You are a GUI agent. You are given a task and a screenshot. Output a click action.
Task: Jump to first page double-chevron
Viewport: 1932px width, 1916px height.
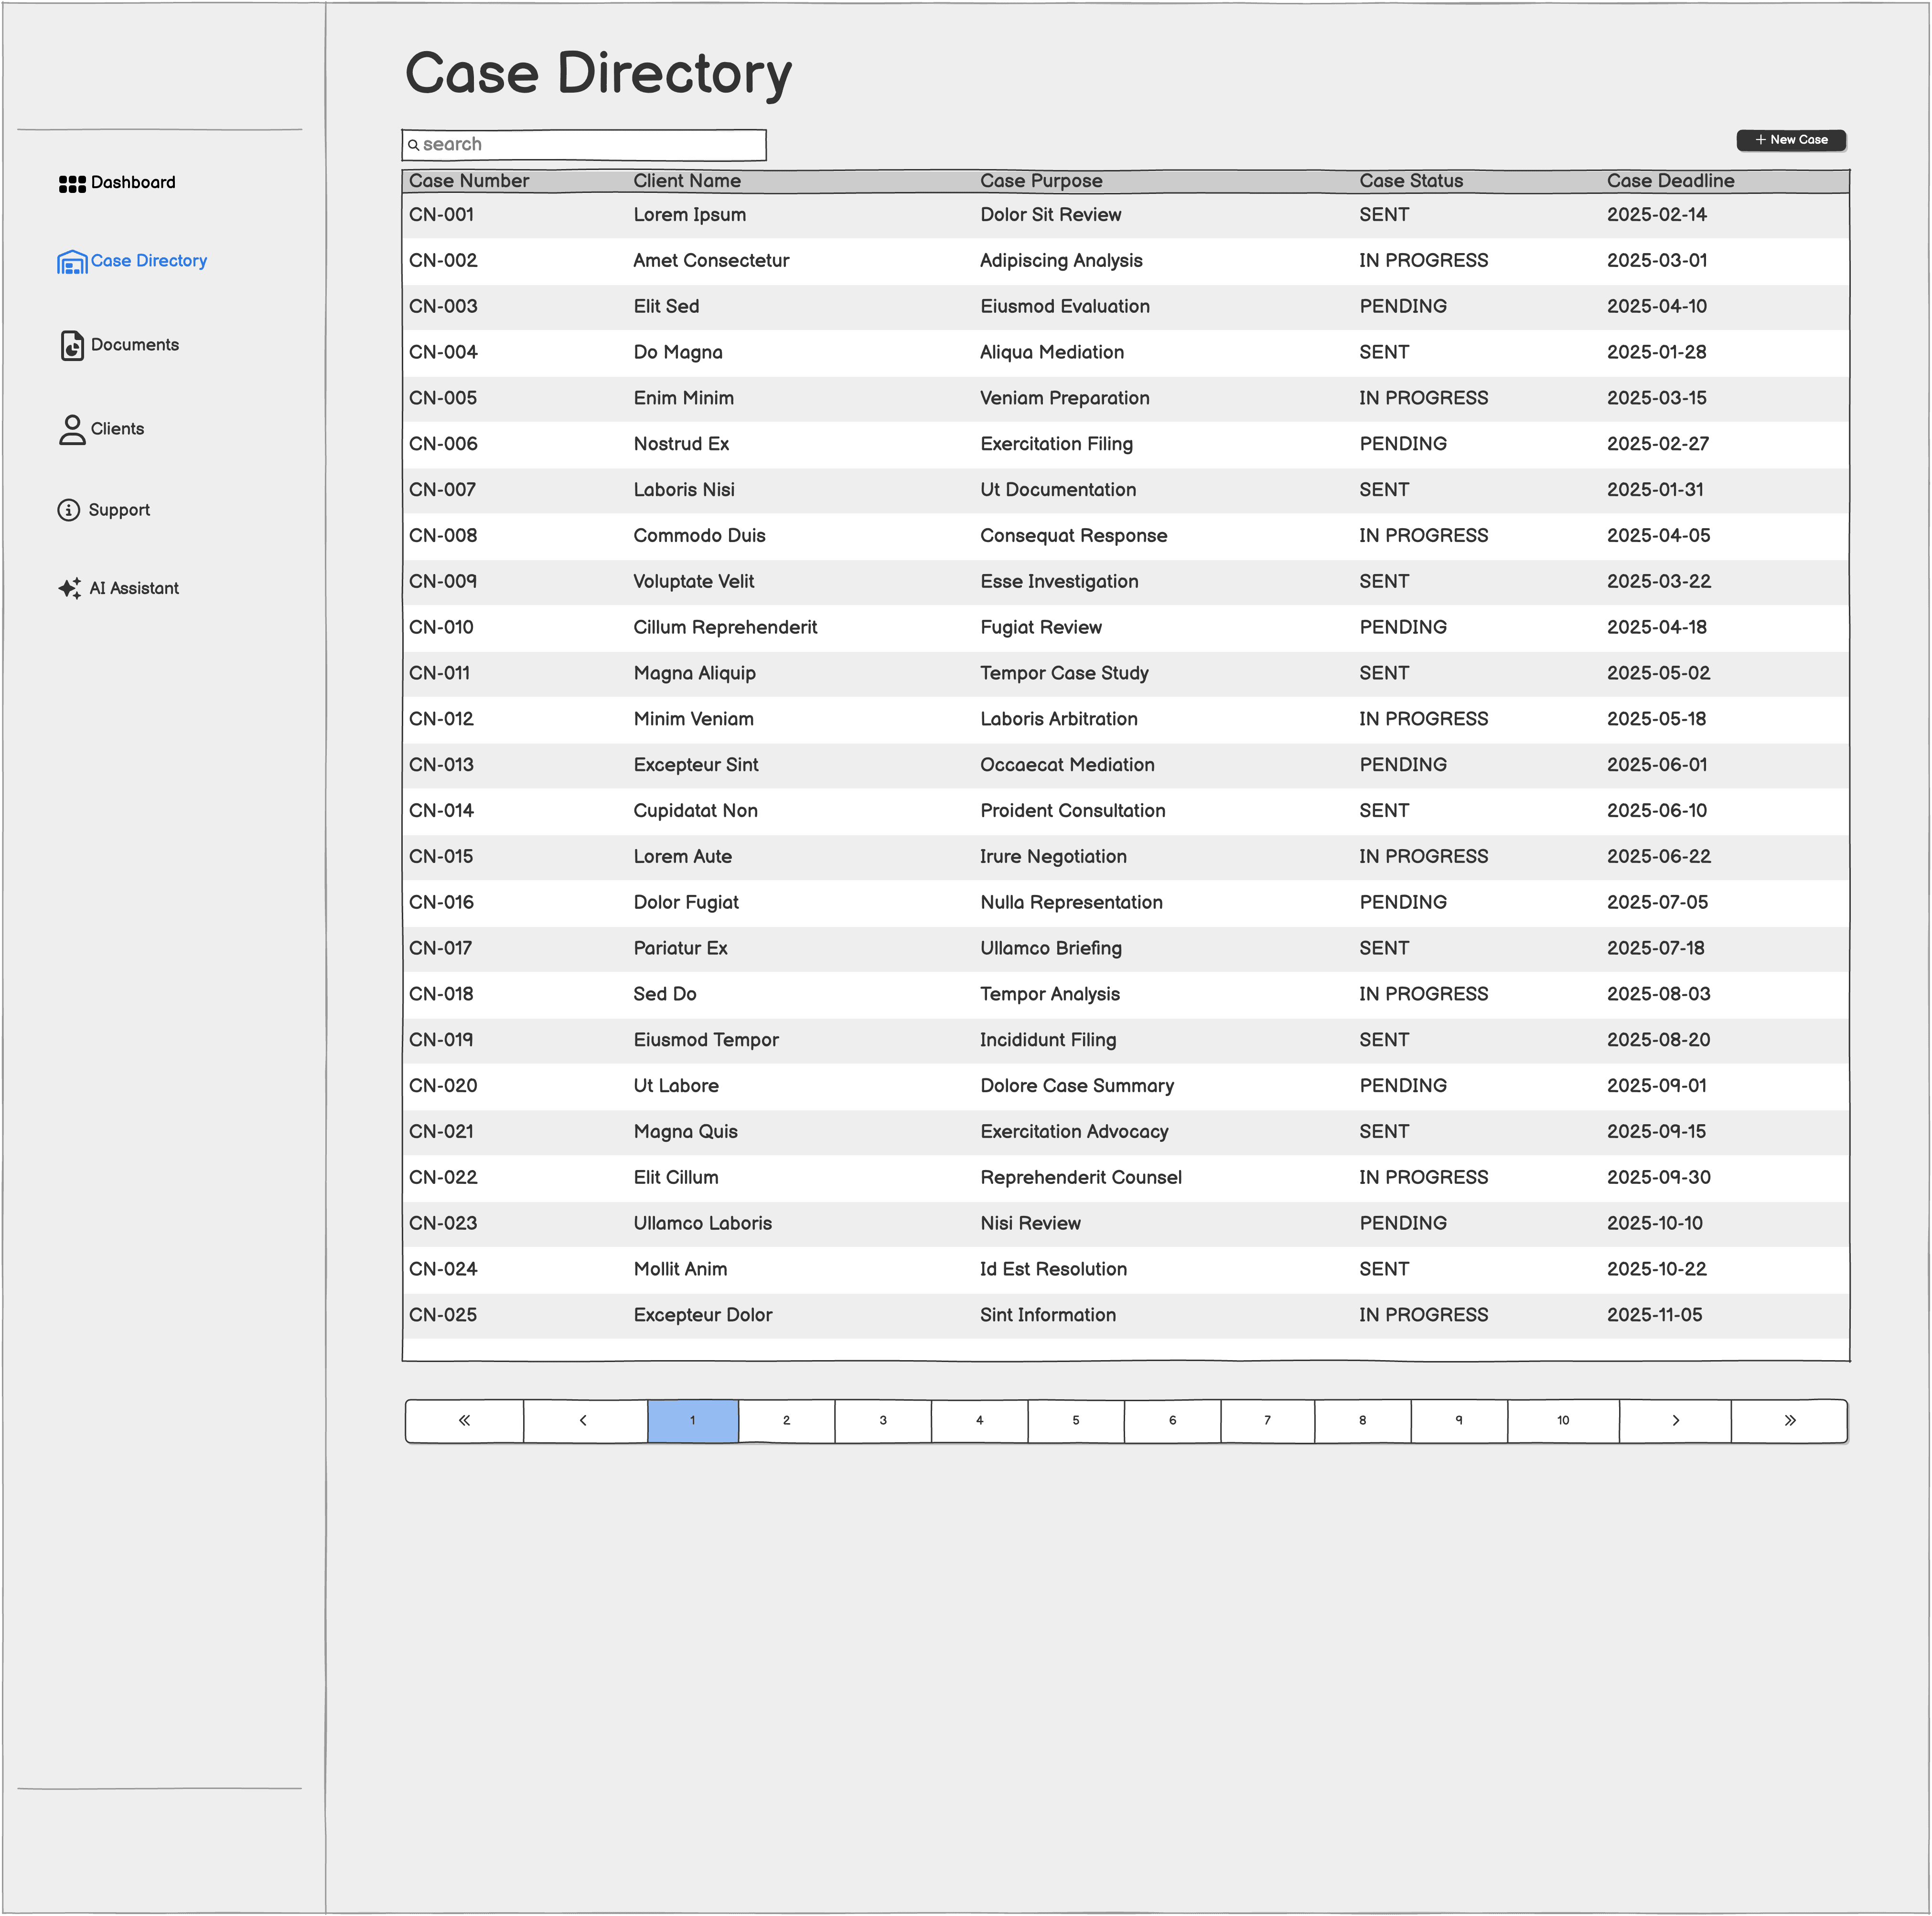[x=464, y=1420]
